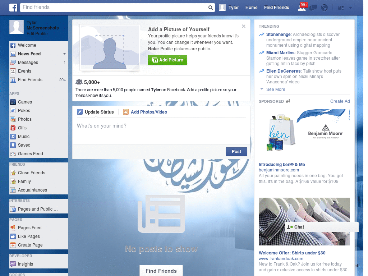The width and height of the screenshot is (368, 276).
Task: Click the placeholder profile picture frame
Action: 110,48
